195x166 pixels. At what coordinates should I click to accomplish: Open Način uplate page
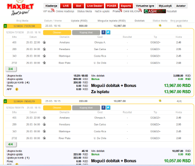(102, 11)
